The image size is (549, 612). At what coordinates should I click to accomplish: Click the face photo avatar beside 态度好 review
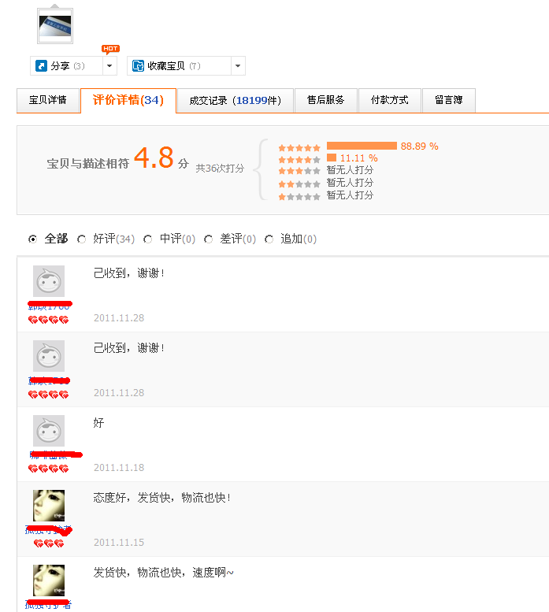[49, 506]
